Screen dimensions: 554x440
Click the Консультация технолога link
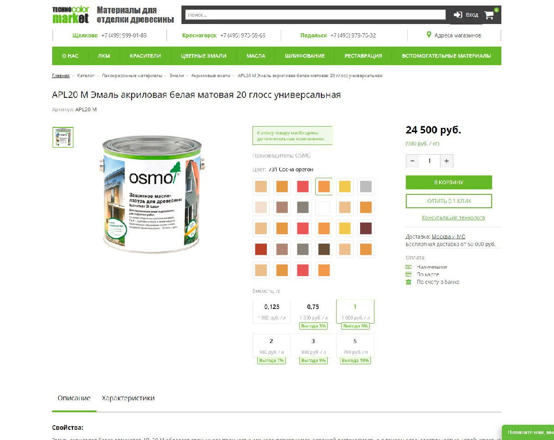(x=453, y=217)
